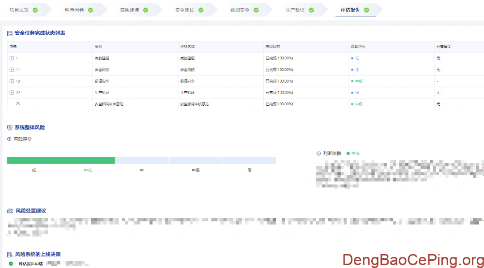Screen dimensions: 484x268
Task: Click 已完成(100.00%) in row 25
Action: coord(279,104)
